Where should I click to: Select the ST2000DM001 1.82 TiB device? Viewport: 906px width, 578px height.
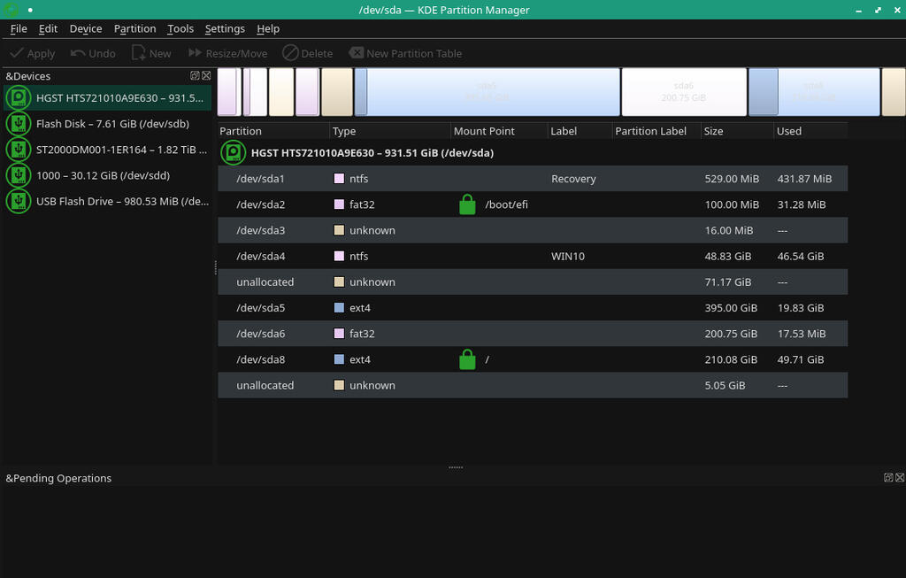pyautogui.click(x=108, y=150)
